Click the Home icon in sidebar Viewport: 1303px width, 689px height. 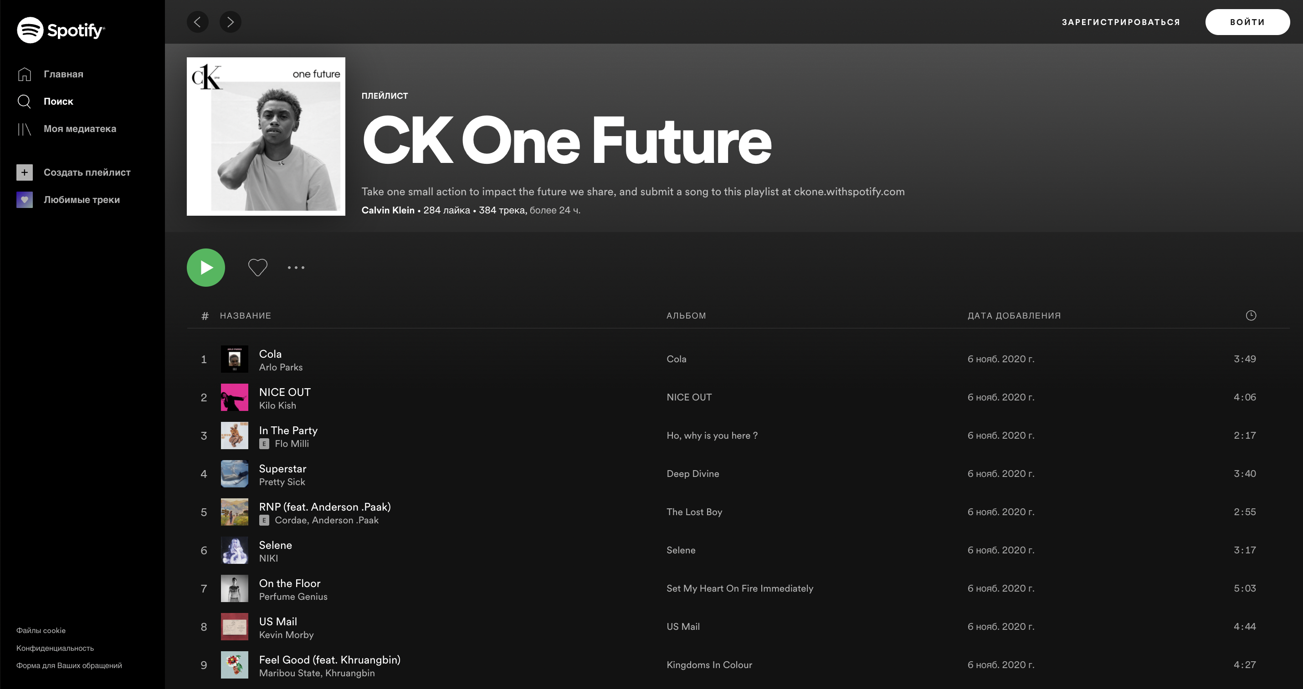point(24,74)
